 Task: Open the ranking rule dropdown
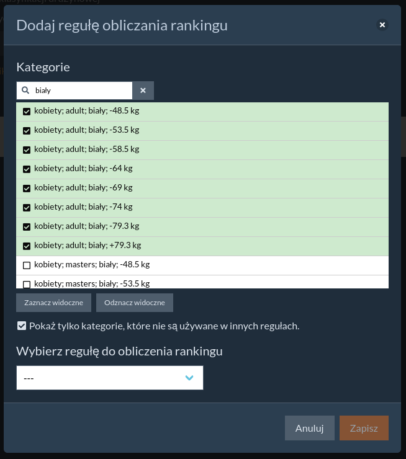(x=109, y=378)
